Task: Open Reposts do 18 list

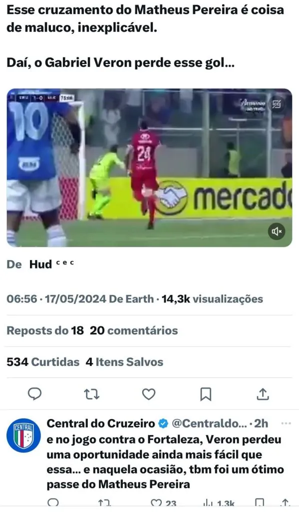Action: tap(45, 330)
